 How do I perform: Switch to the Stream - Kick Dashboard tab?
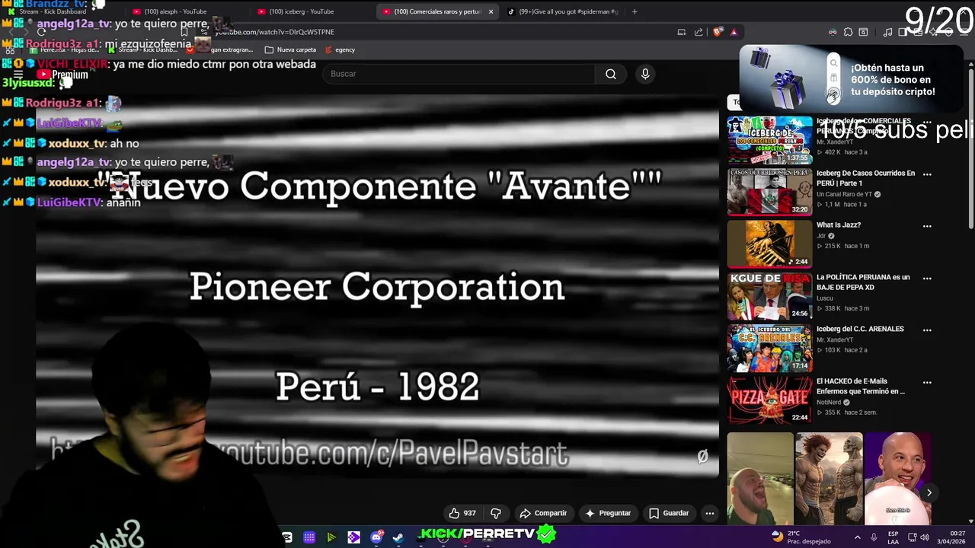point(61,11)
